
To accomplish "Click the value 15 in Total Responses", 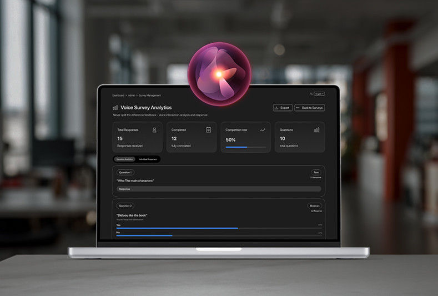I will pyautogui.click(x=120, y=139).
